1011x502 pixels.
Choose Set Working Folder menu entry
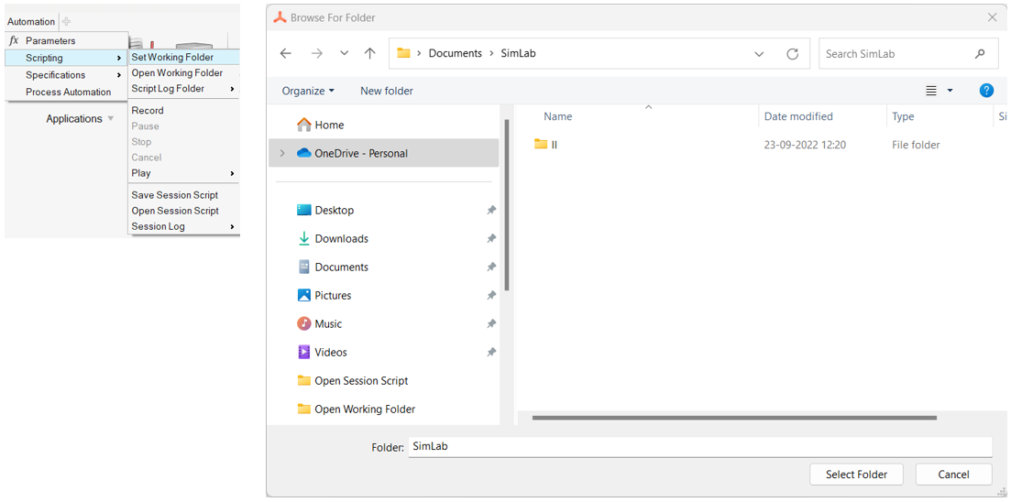(x=172, y=57)
